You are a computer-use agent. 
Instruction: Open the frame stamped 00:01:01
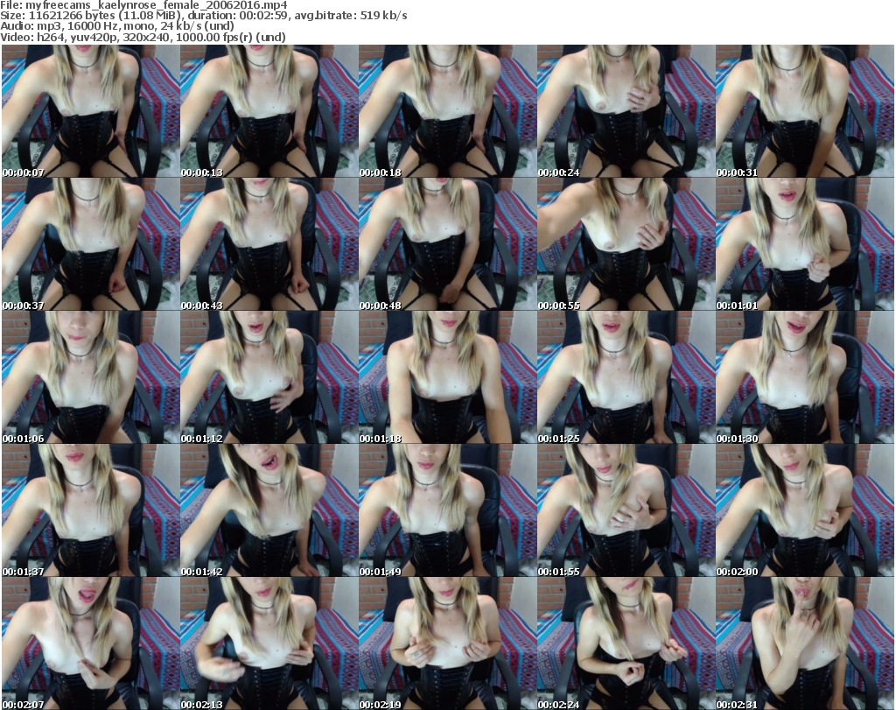(x=805, y=244)
